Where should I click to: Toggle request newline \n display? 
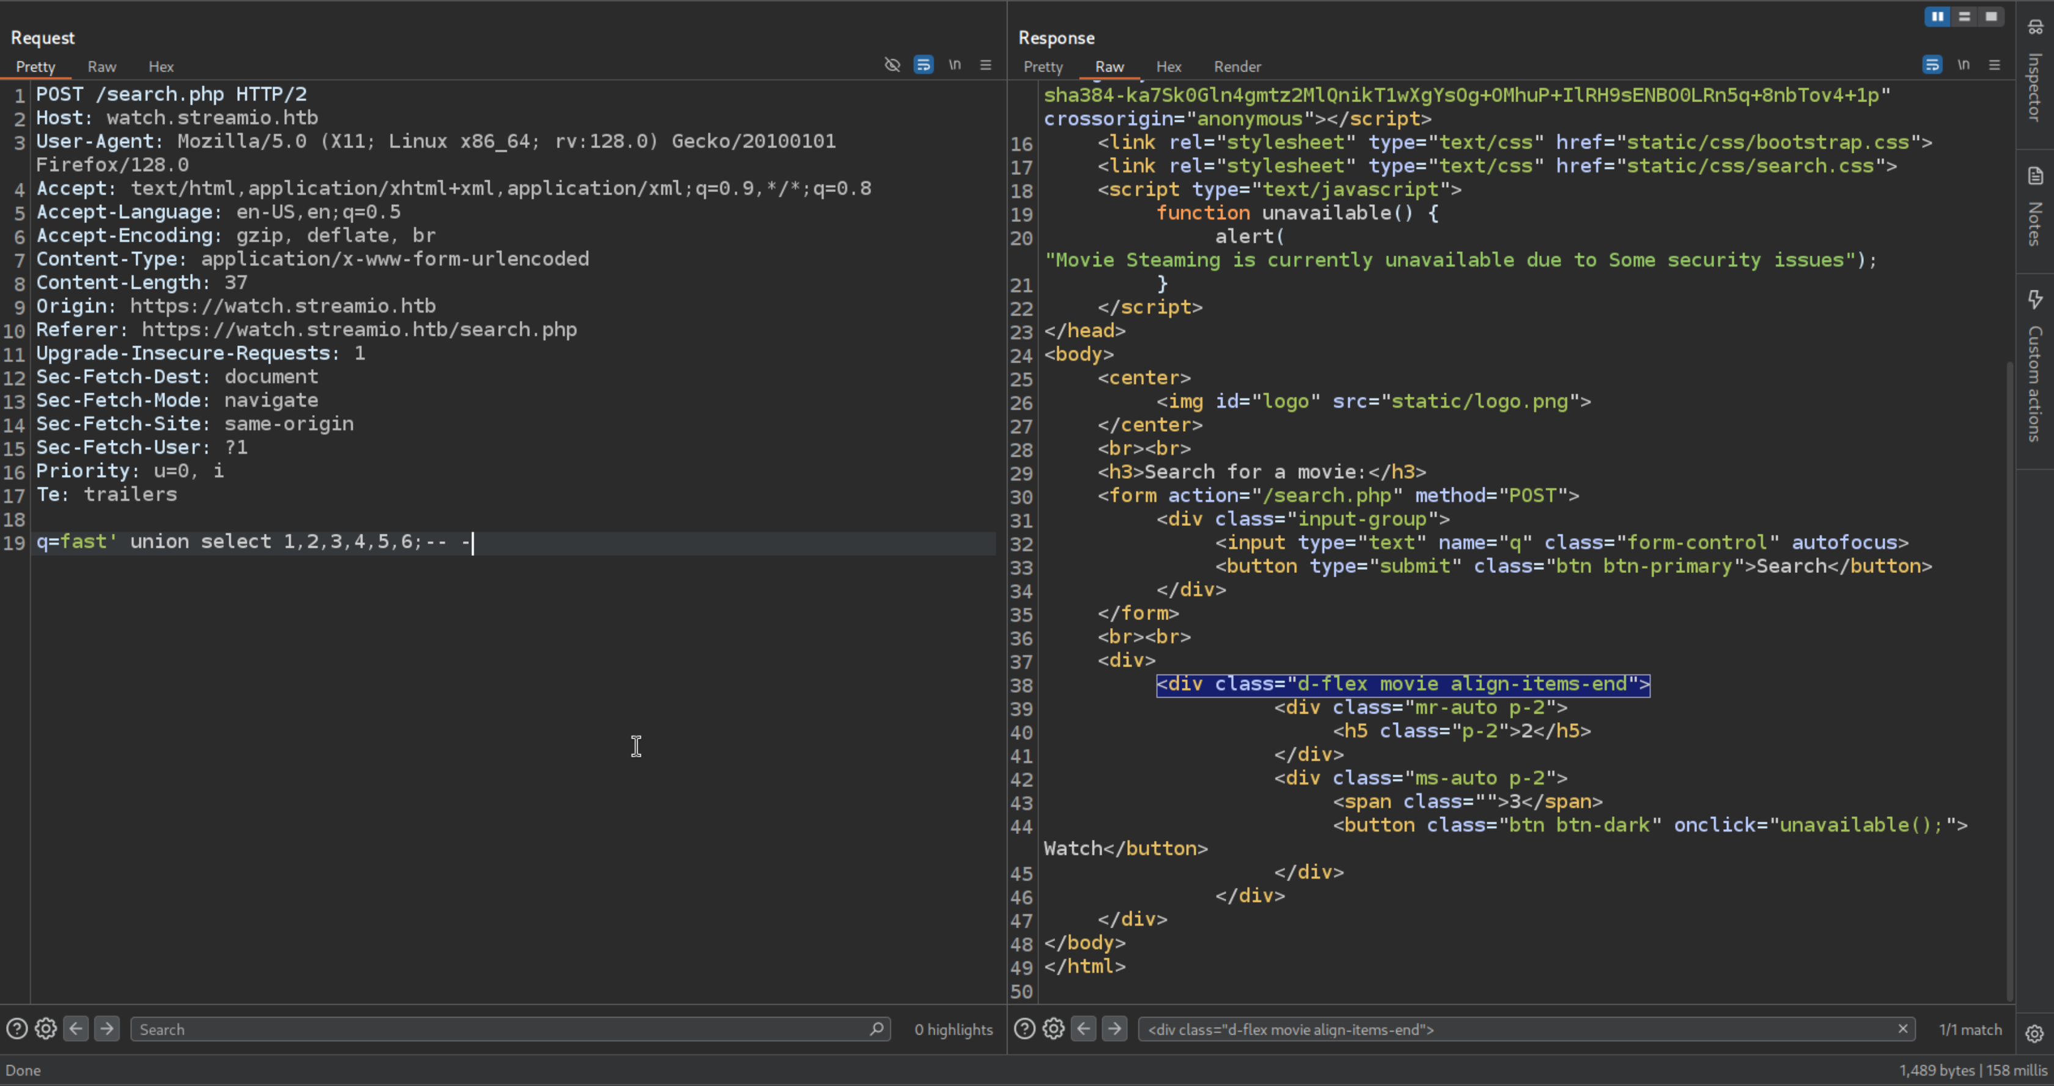click(x=954, y=65)
